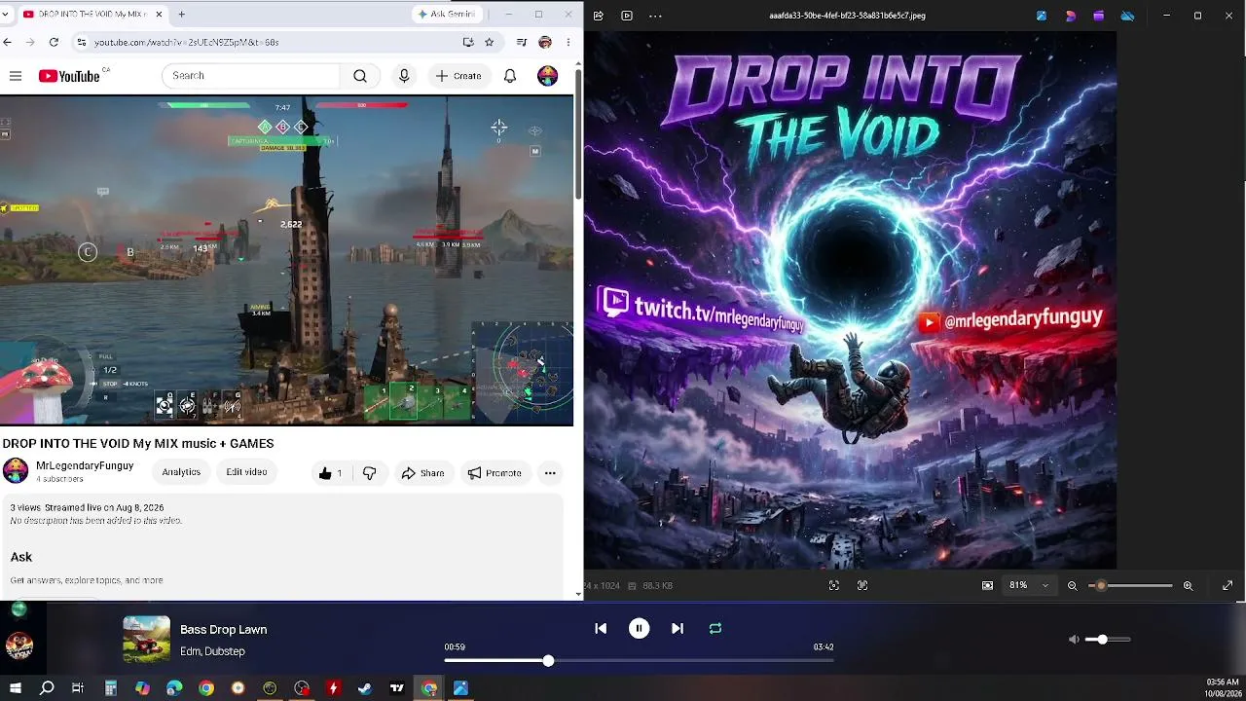Start voice search with the microphone icon

404,76
